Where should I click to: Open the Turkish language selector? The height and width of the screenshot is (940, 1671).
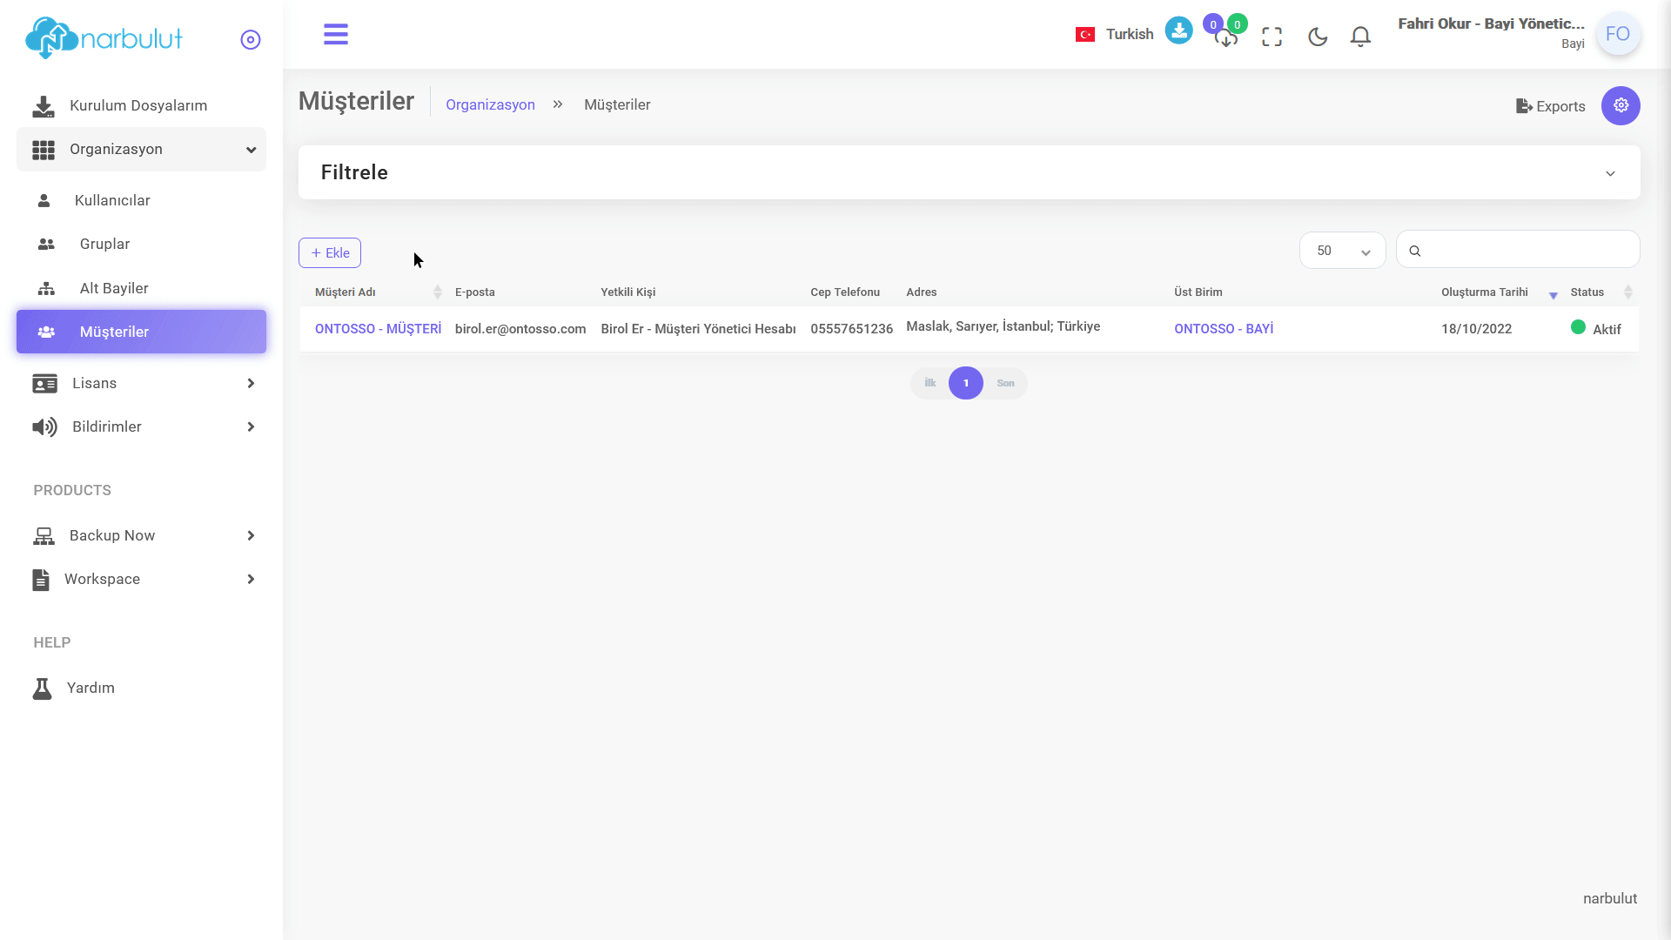[1115, 35]
